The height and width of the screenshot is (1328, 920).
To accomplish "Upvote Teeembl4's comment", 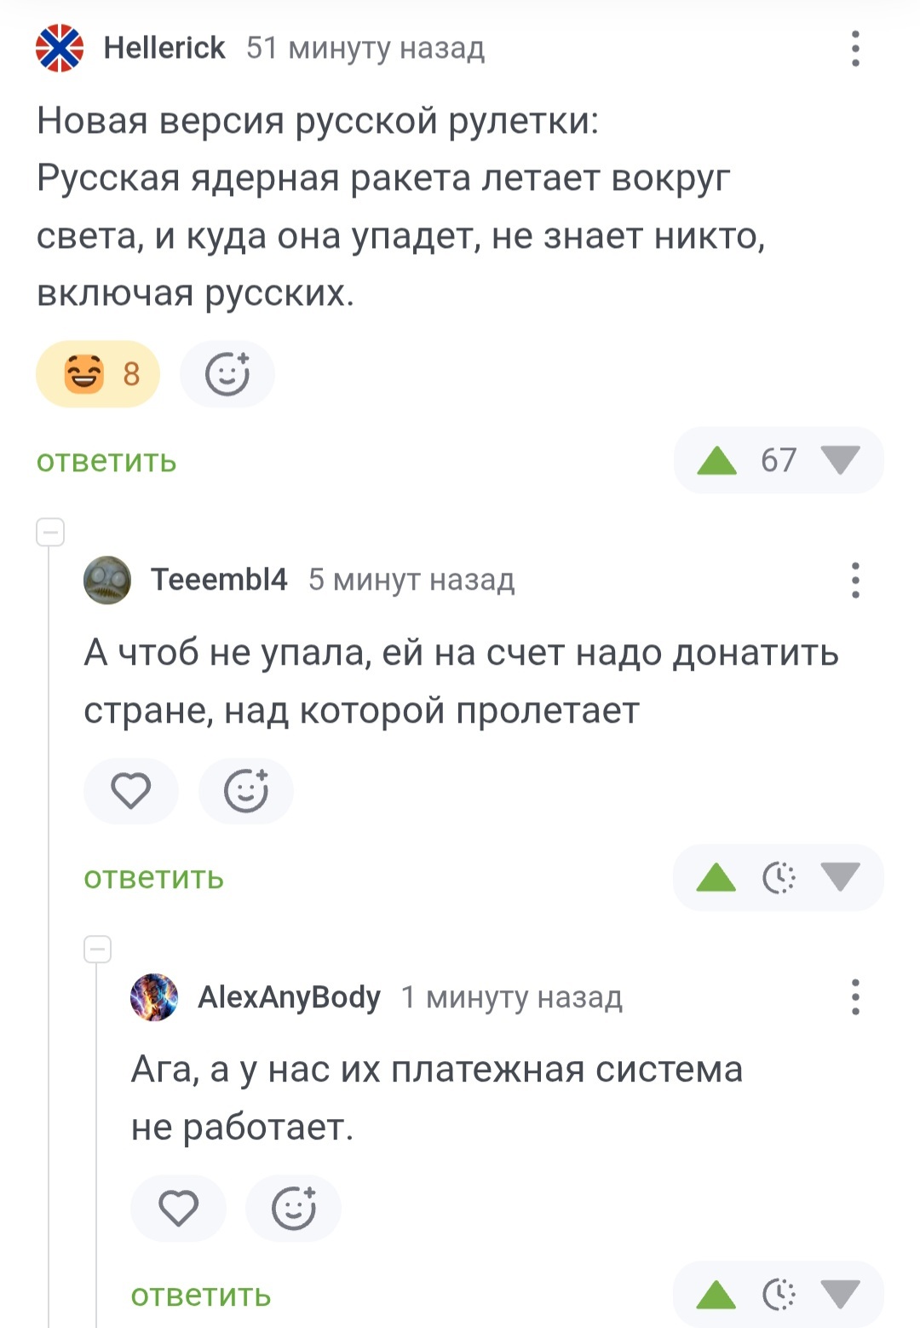I will (x=716, y=877).
